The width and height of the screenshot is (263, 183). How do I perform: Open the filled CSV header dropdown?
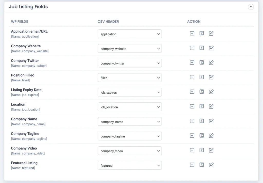point(129,78)
